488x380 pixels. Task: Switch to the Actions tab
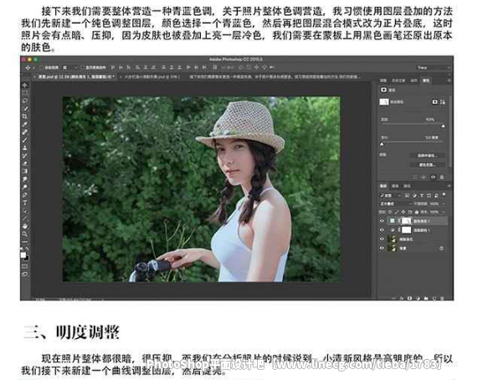coord(414,80)
